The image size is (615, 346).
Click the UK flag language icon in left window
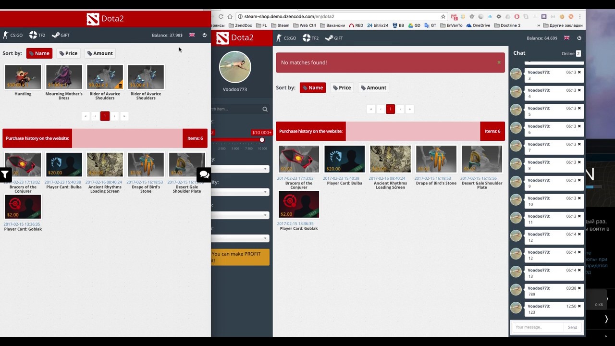[192, 35]
